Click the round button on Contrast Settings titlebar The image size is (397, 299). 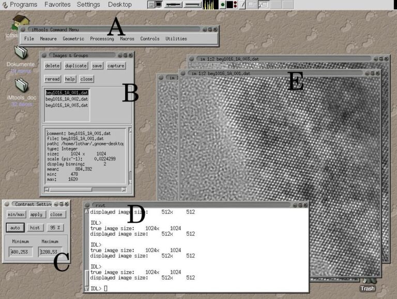pyautogui.click(x=7, y=204)
